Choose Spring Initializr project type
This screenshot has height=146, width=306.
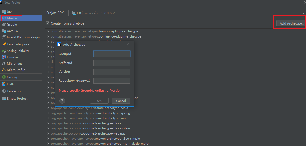(21, 51)
